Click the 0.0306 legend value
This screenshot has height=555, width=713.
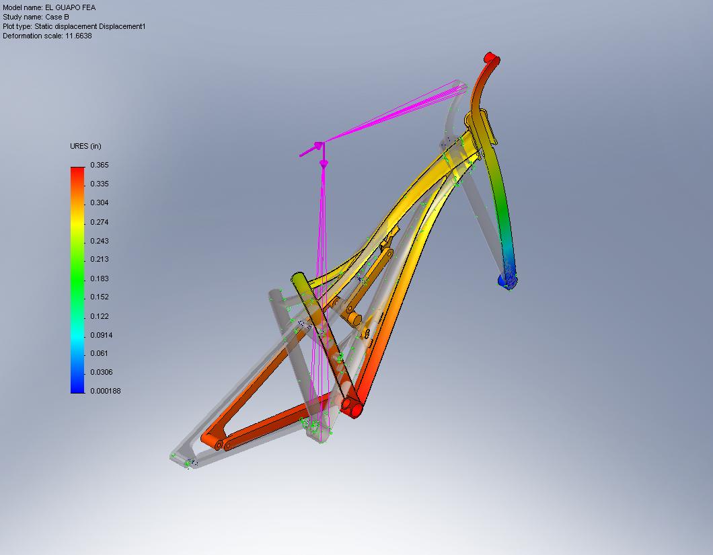tap(101, 372)
